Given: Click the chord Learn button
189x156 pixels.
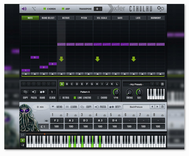Looking at the screenshot, I should click(72, 107).
